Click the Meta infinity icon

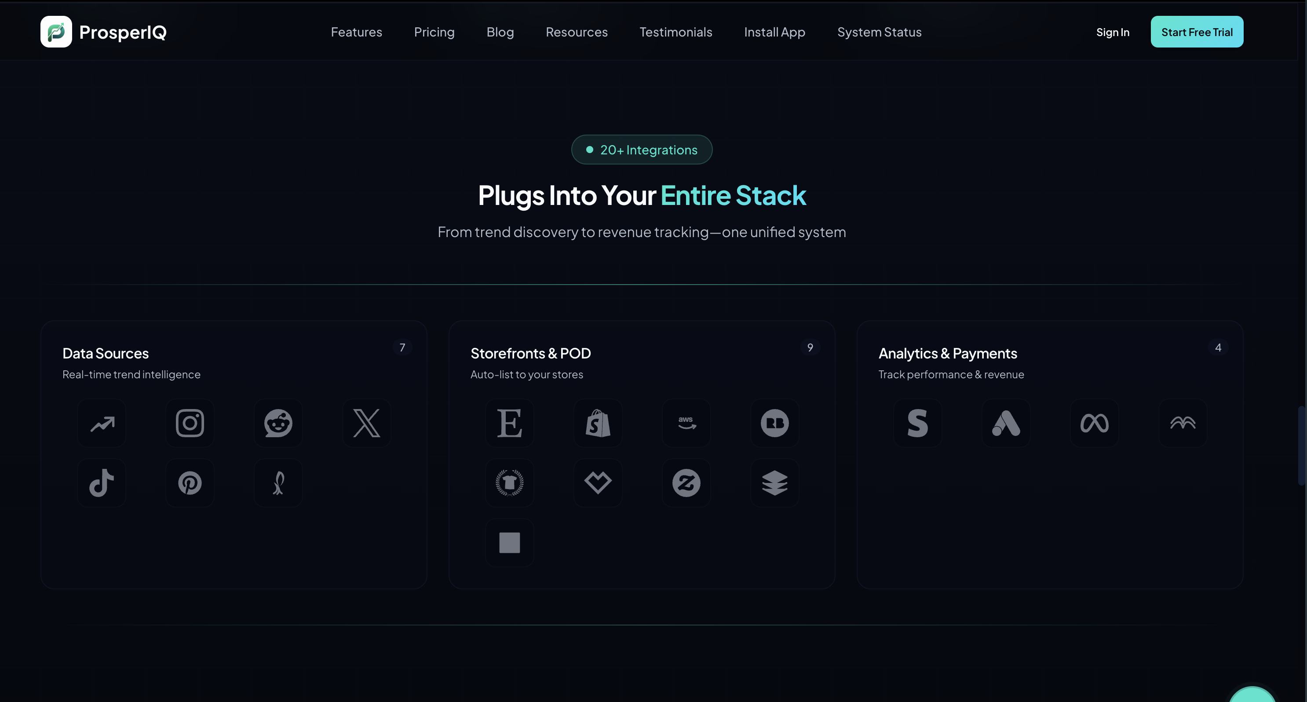pyautogui.click(x=1094, y=423)
